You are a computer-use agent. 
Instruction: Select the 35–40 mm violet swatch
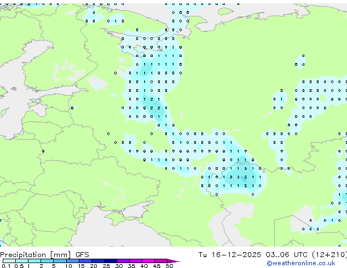point(136,261)
